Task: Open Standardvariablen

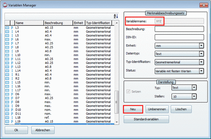Action: coord(146,119)
